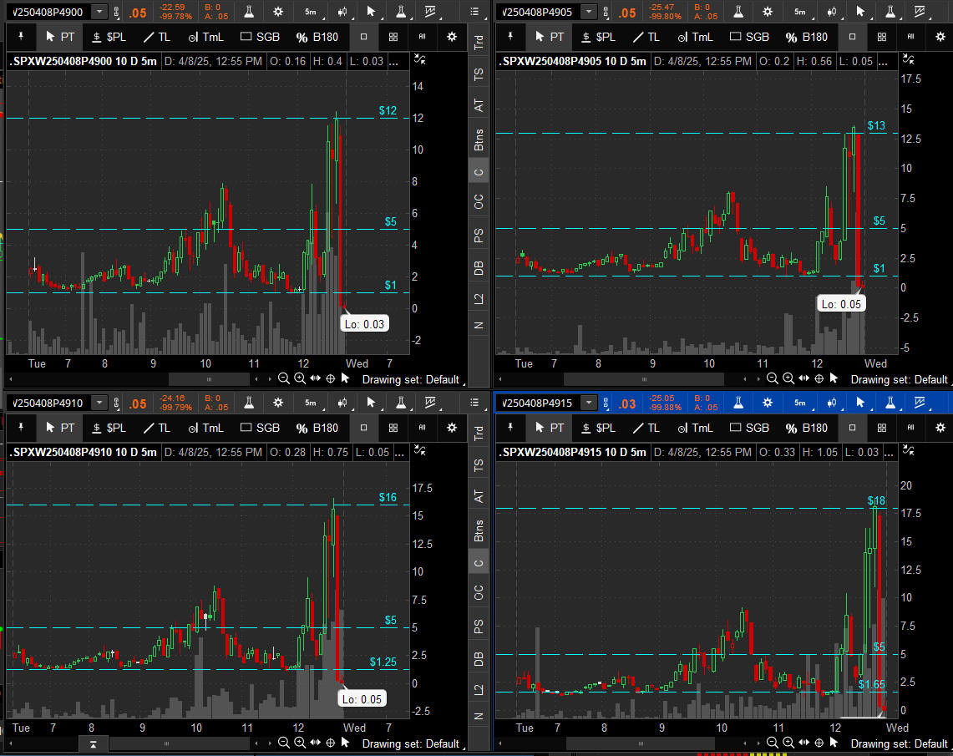Open the 5m timeframe dropdown on P4905 chart
Screen dimensions: 953x756
tap(800, 12)
